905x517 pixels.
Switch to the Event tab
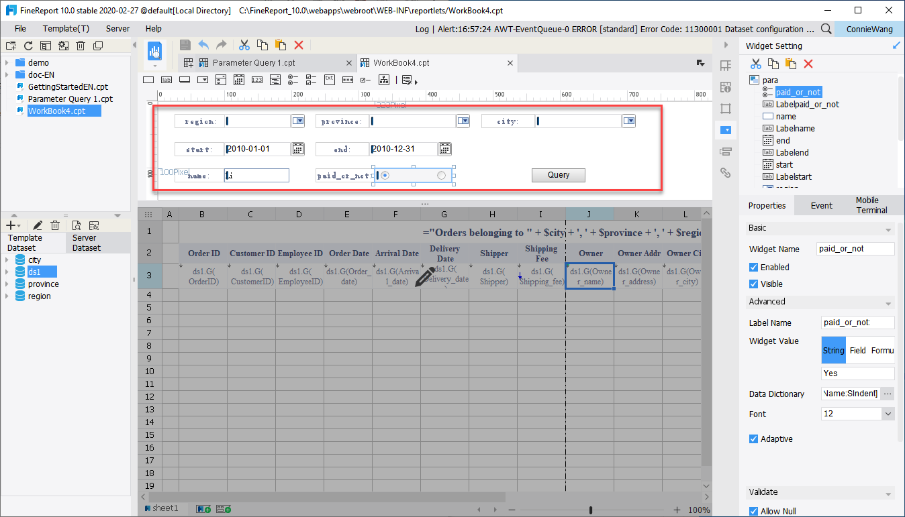pos(821,205)
